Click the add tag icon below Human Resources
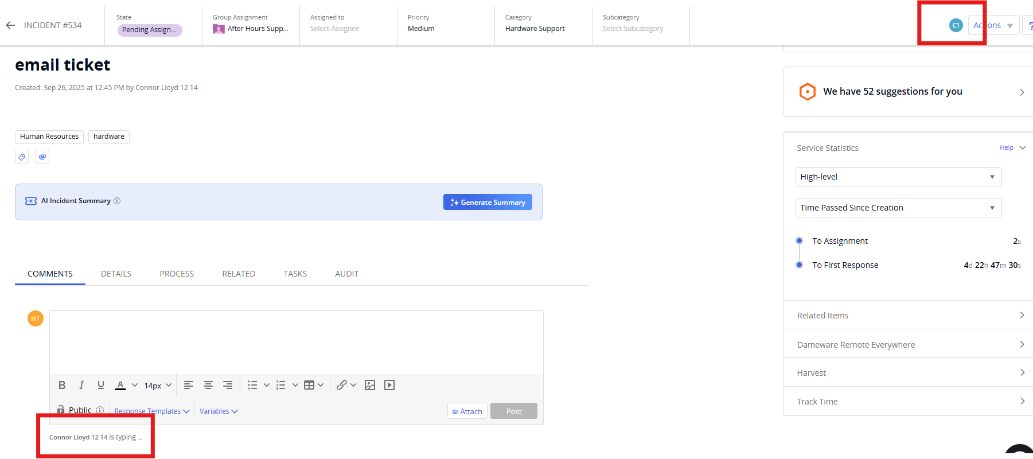The image size is (1033, 459). tap(22, 157)
